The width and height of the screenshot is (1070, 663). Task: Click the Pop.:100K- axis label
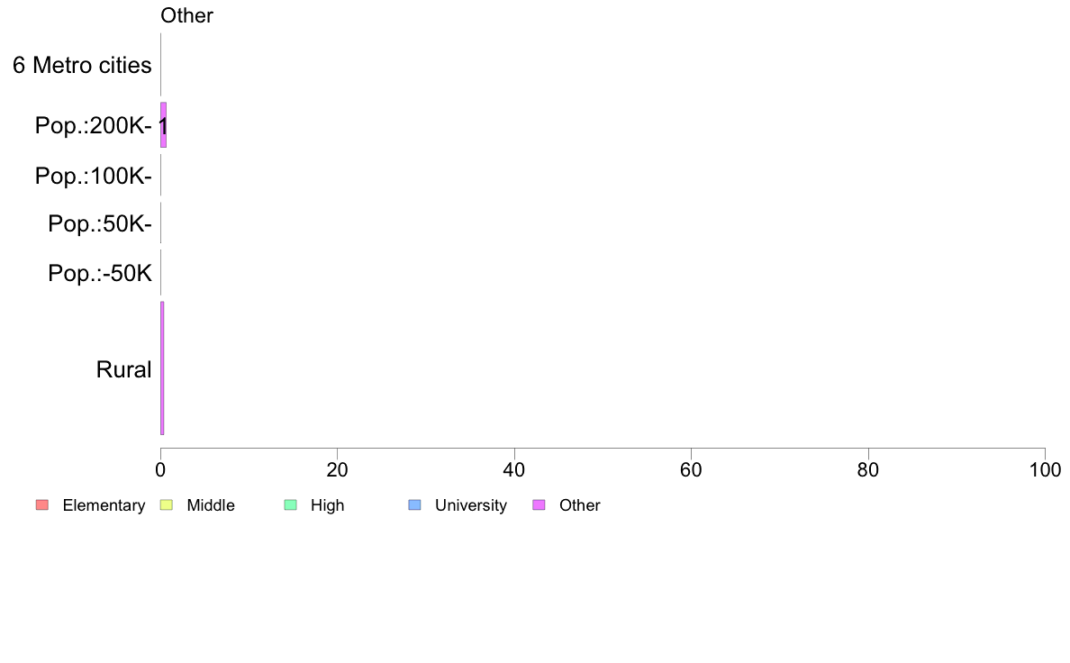94,177
